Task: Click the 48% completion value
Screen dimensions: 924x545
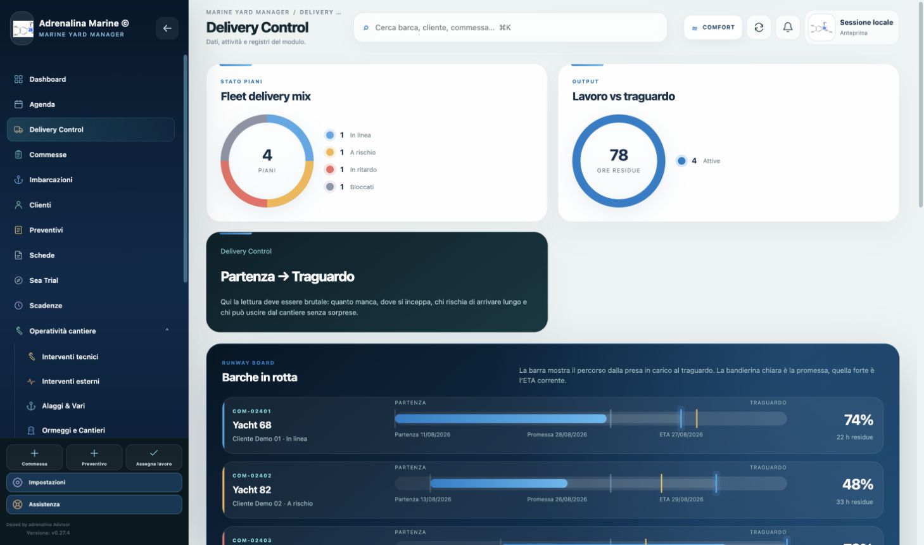Action: (858, 484)
